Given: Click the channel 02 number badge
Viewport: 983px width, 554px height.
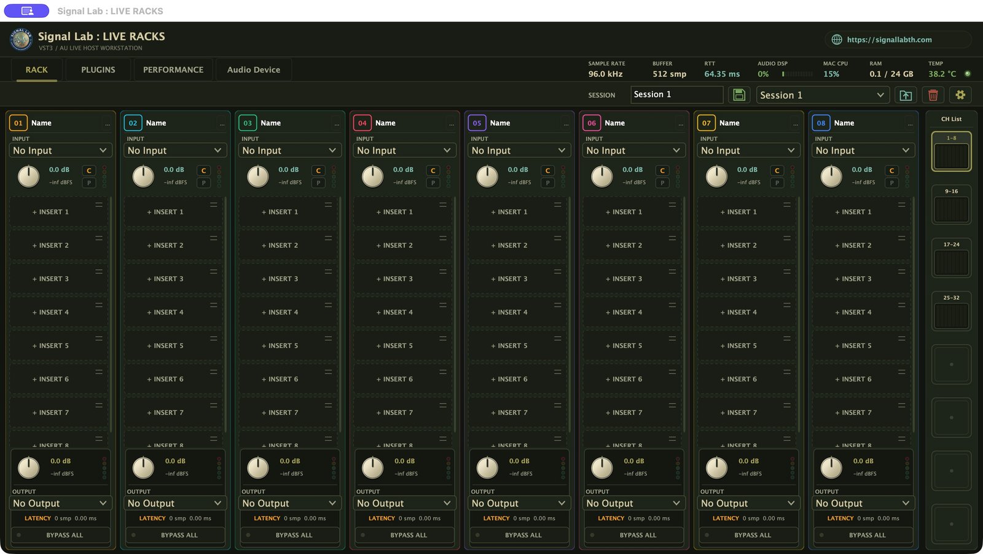Looking at the screenshot, I should [x=133, y=123].
